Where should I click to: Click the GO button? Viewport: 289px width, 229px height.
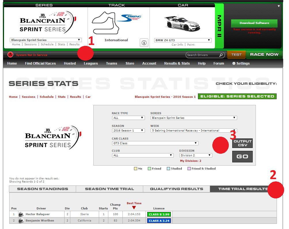click(242, 157)
